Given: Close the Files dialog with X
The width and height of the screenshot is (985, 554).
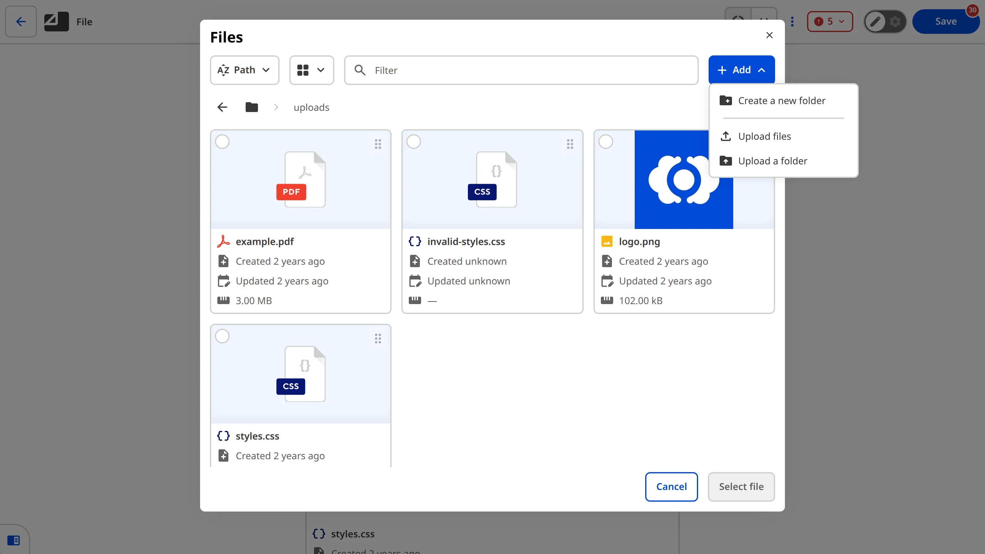Looking at the screenshot, I should [x=769, y=35].
